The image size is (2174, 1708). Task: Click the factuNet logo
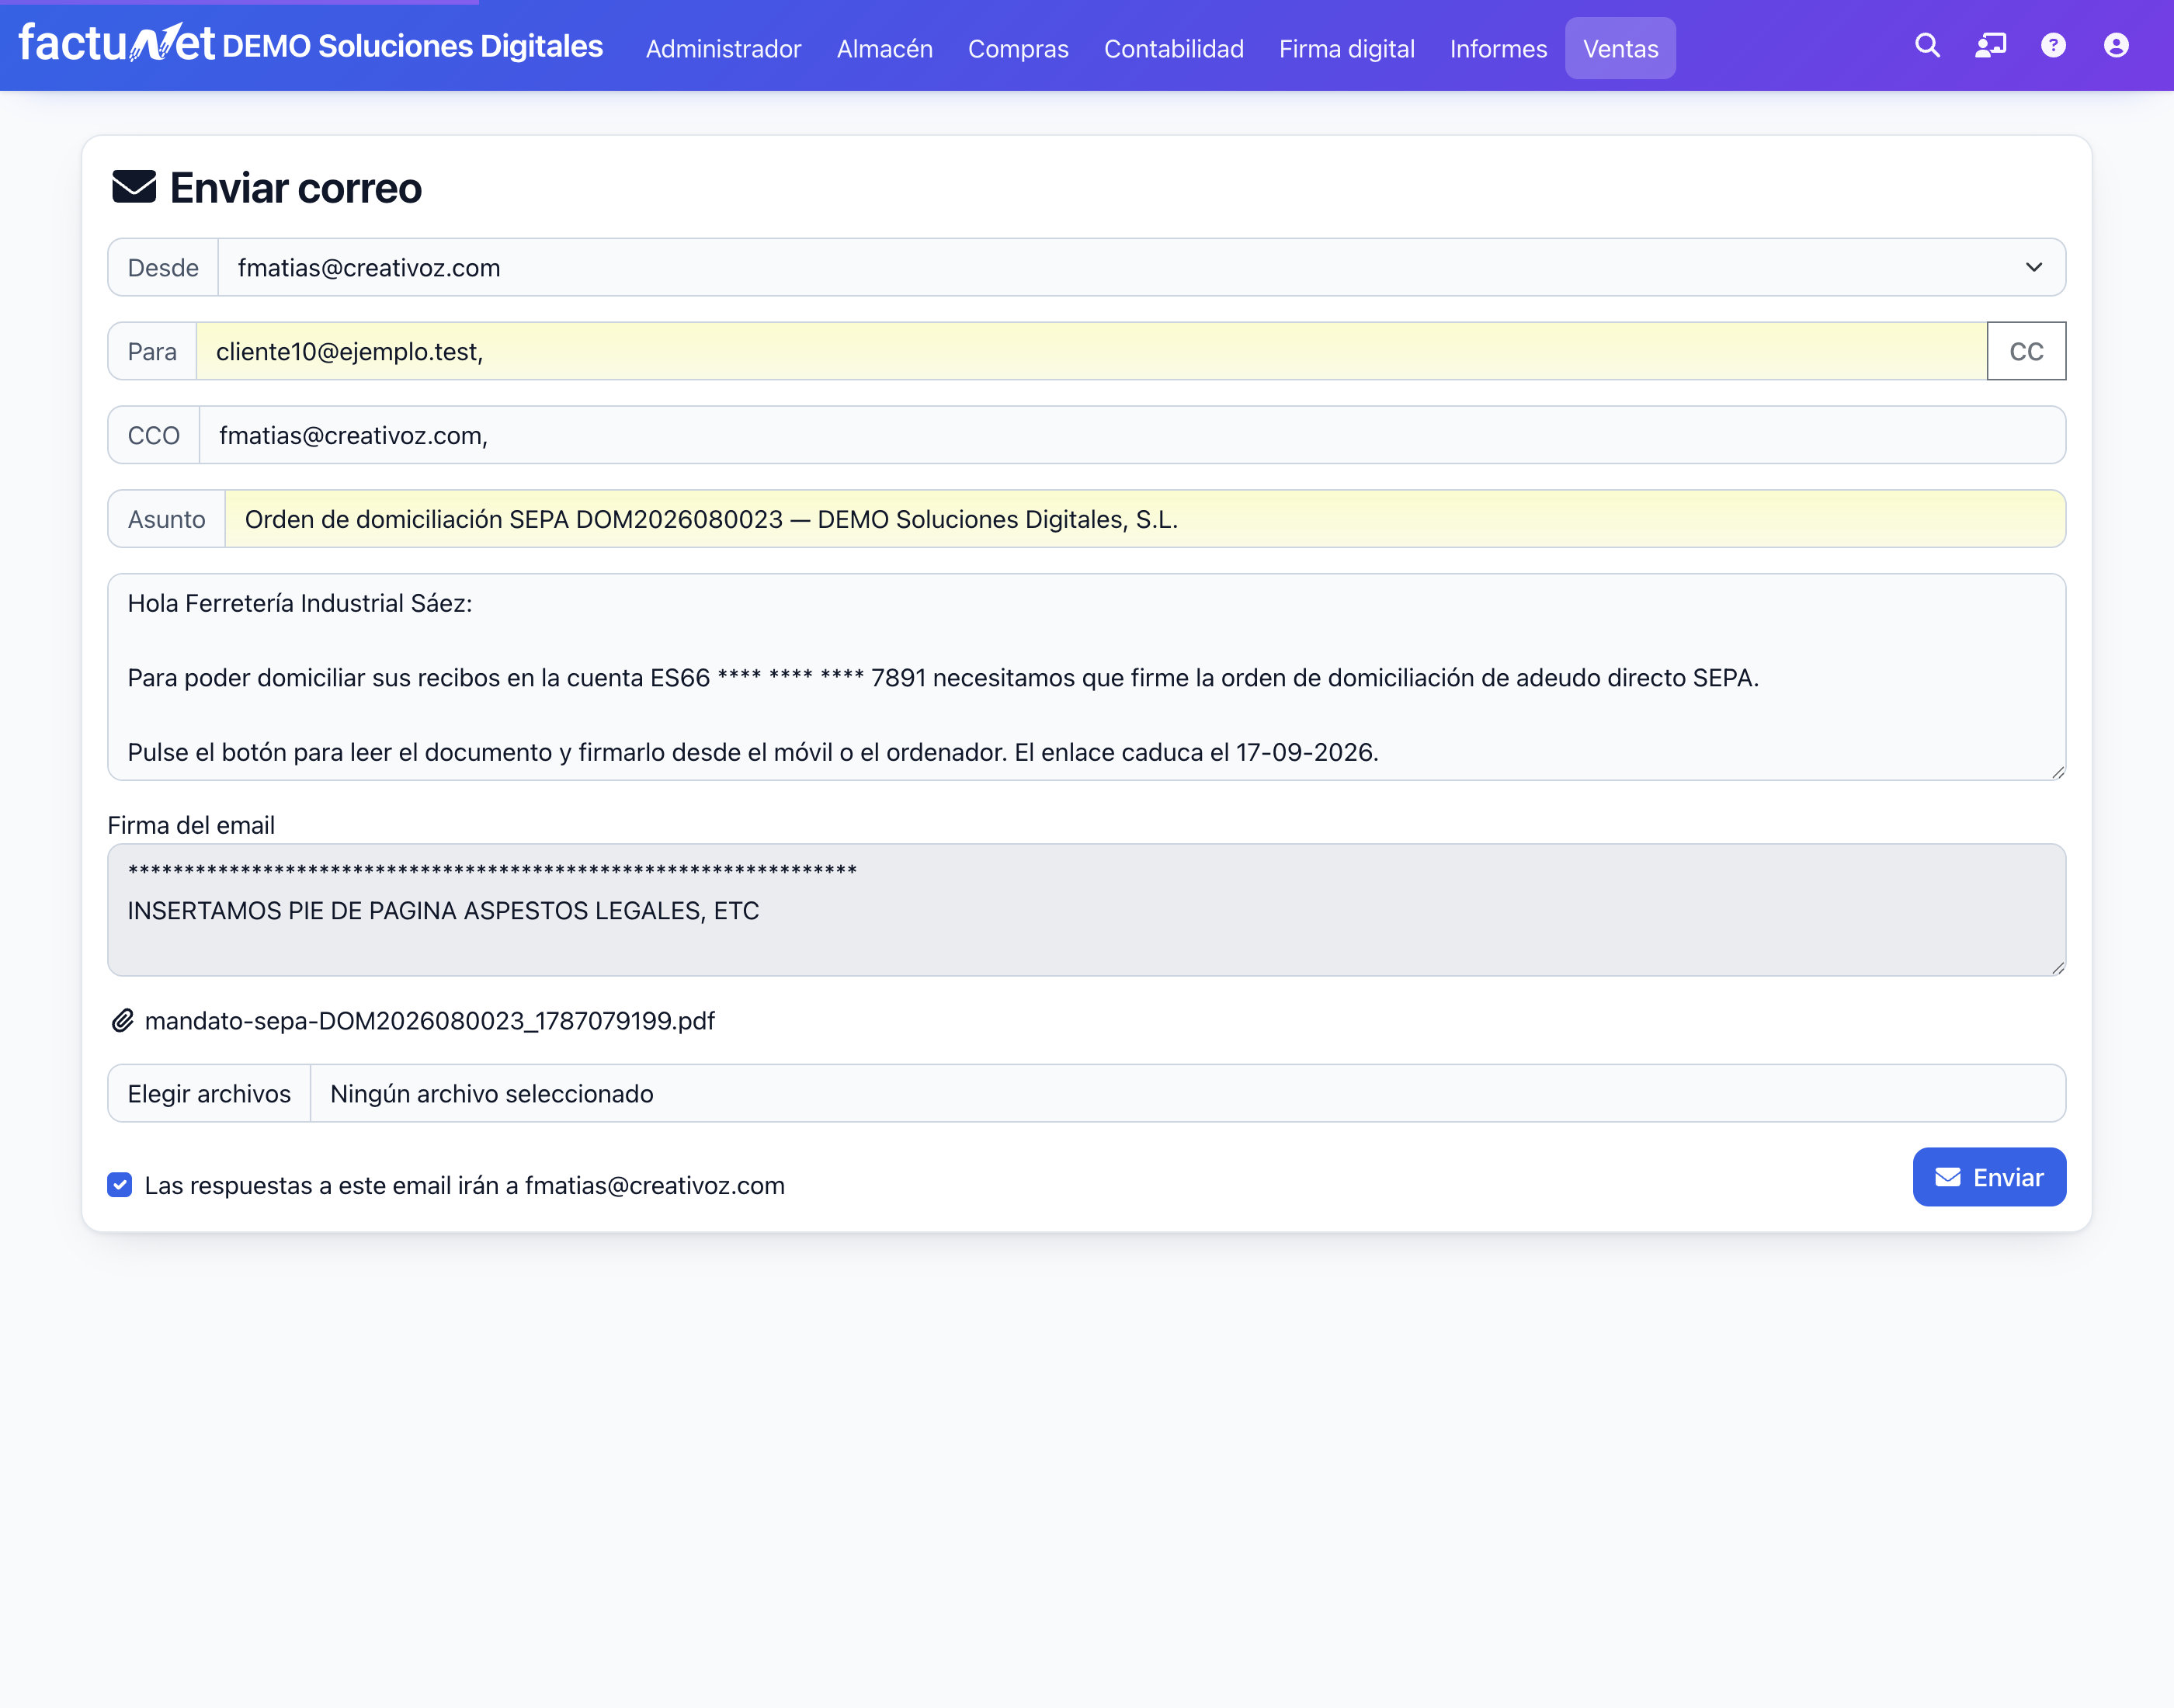click(116, 44)
